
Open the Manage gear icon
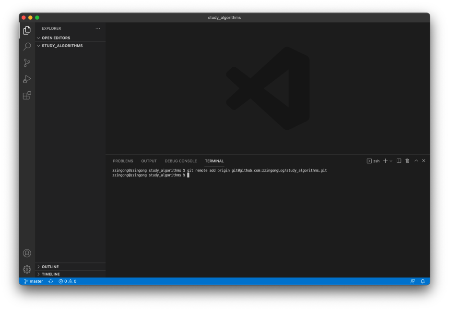(x=27, y=269)
